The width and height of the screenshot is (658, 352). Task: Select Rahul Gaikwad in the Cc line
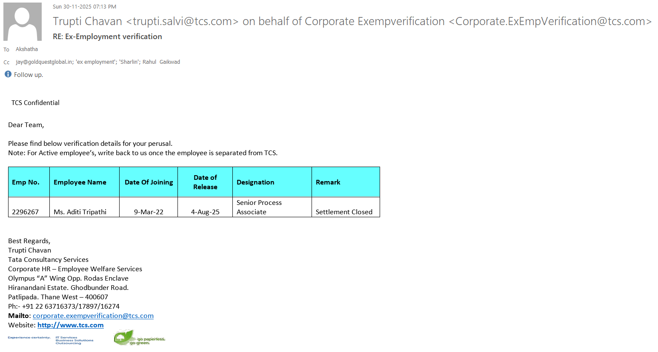coord(161,62)
